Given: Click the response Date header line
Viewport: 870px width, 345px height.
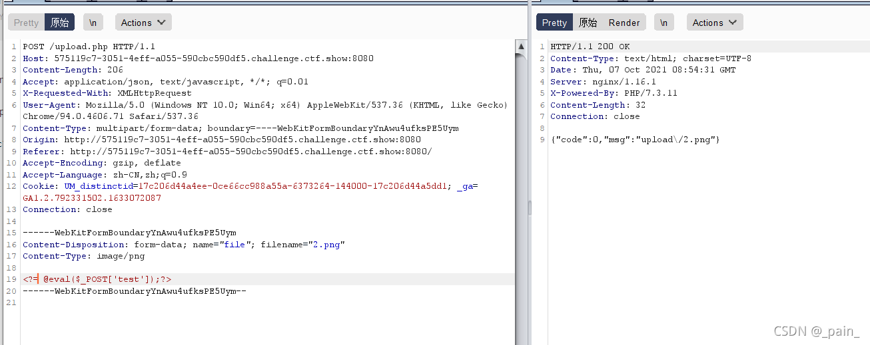Looking at the screenshot, I should (x=643, y=70).
